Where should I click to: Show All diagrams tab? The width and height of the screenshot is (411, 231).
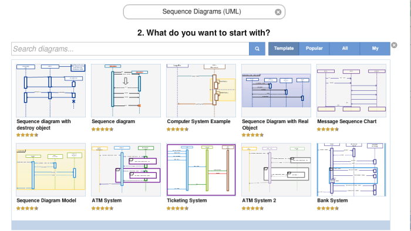[x=345, y=49]
